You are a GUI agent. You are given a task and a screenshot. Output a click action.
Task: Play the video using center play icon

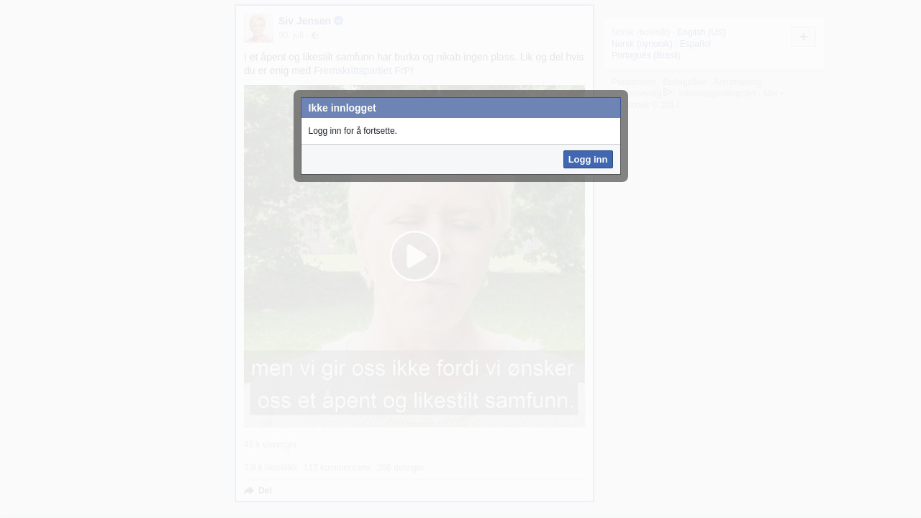[x=414, y=256]
